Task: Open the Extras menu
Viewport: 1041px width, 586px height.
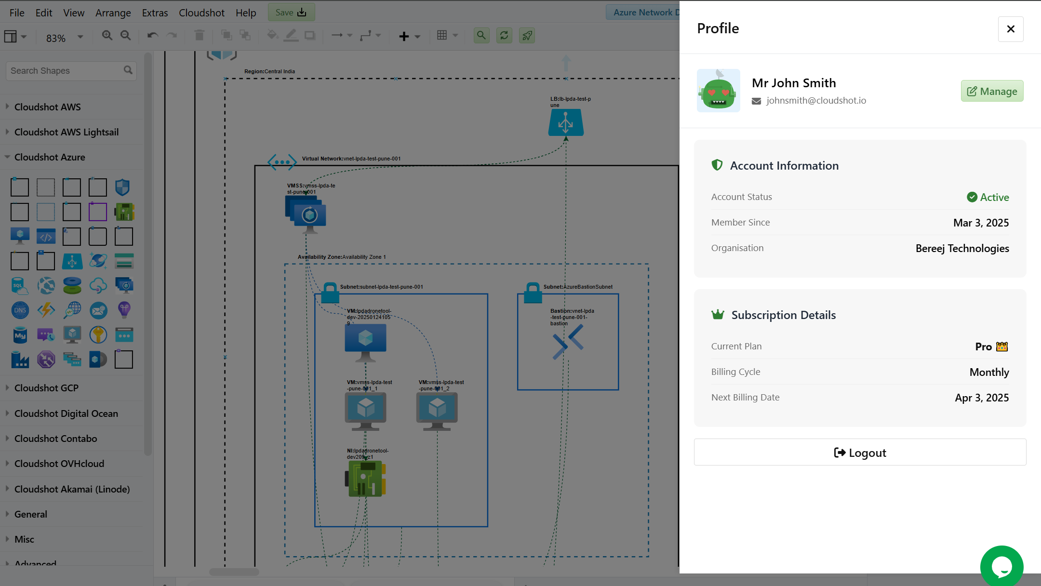Action: point(155,13)
